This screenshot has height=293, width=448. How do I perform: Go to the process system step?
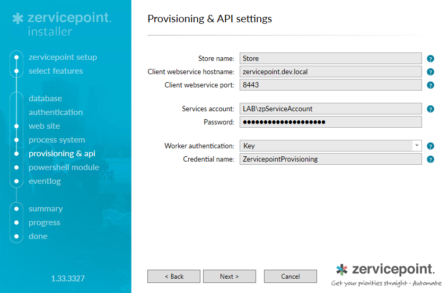tap(57, 140)
